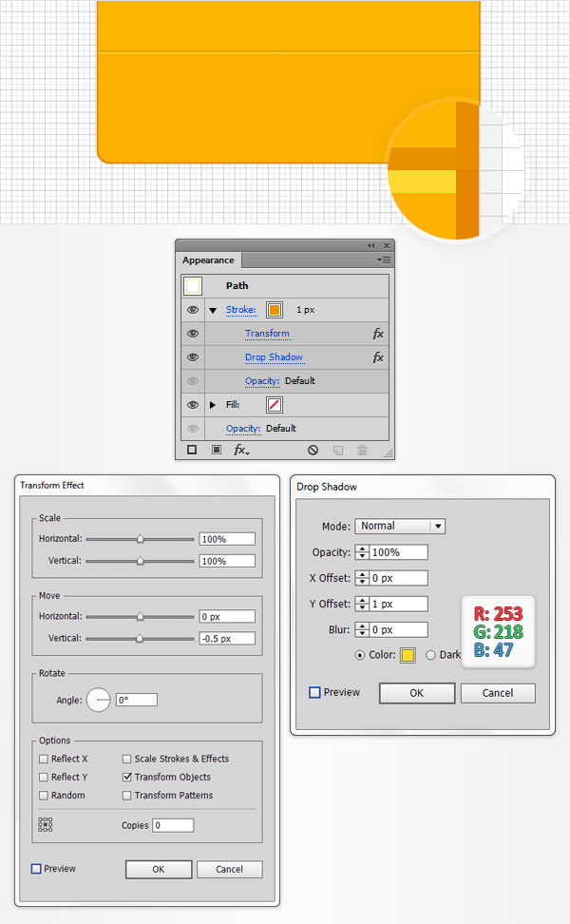Viewport: 570px width, 924px height.
Task: Enable Preview in the Drop Shadow dialog
Action: tap(314, 692)
